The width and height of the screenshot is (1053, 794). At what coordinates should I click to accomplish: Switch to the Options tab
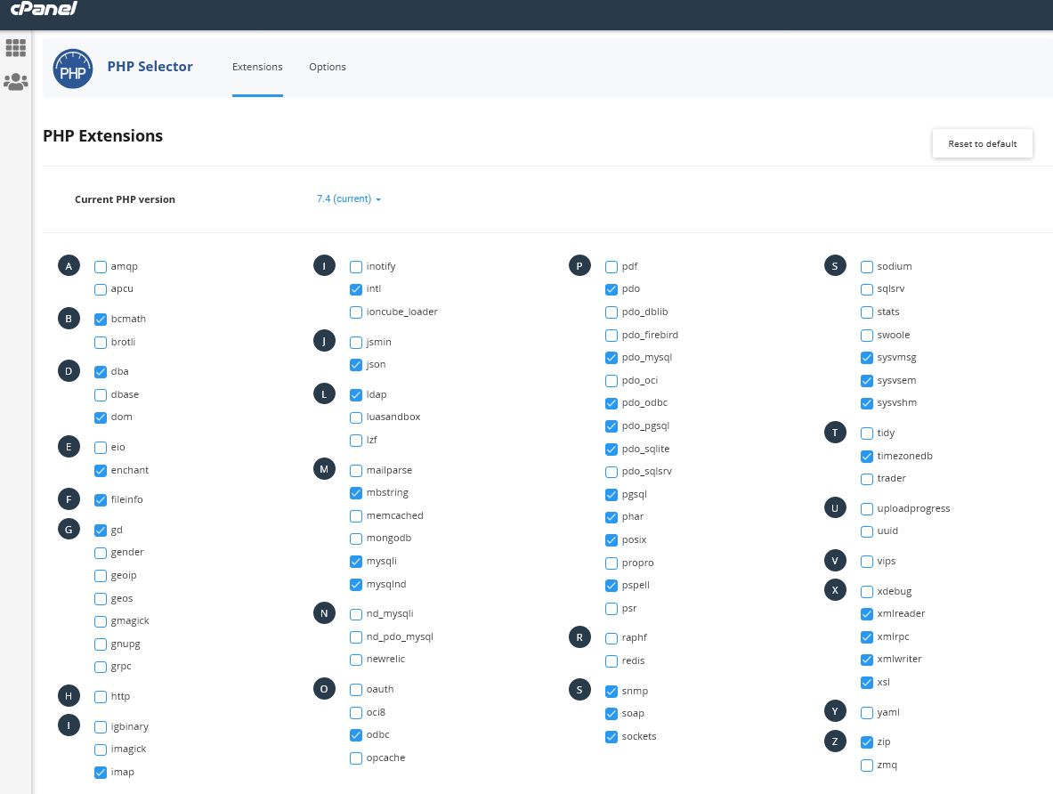(328, 68)
